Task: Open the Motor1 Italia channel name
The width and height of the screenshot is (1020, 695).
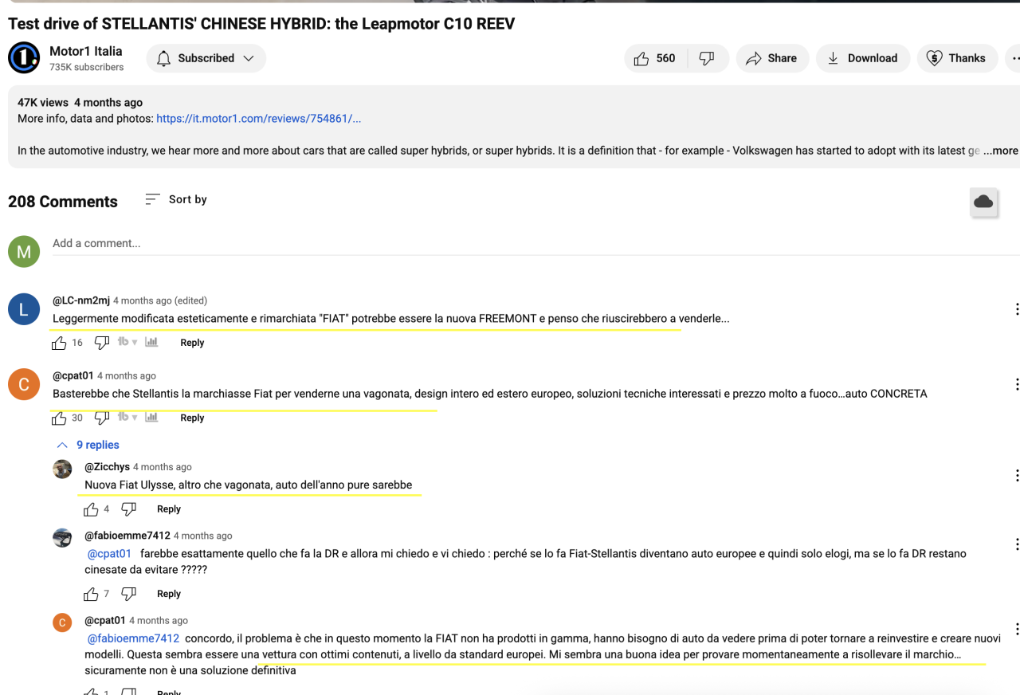Action: 86,51
